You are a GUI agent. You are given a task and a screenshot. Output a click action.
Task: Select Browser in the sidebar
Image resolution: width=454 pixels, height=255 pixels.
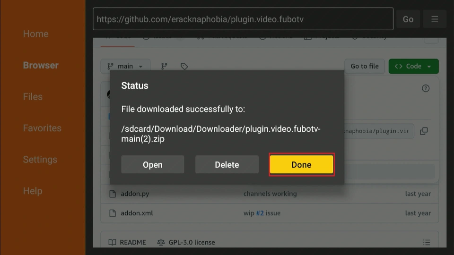(41, 65)
